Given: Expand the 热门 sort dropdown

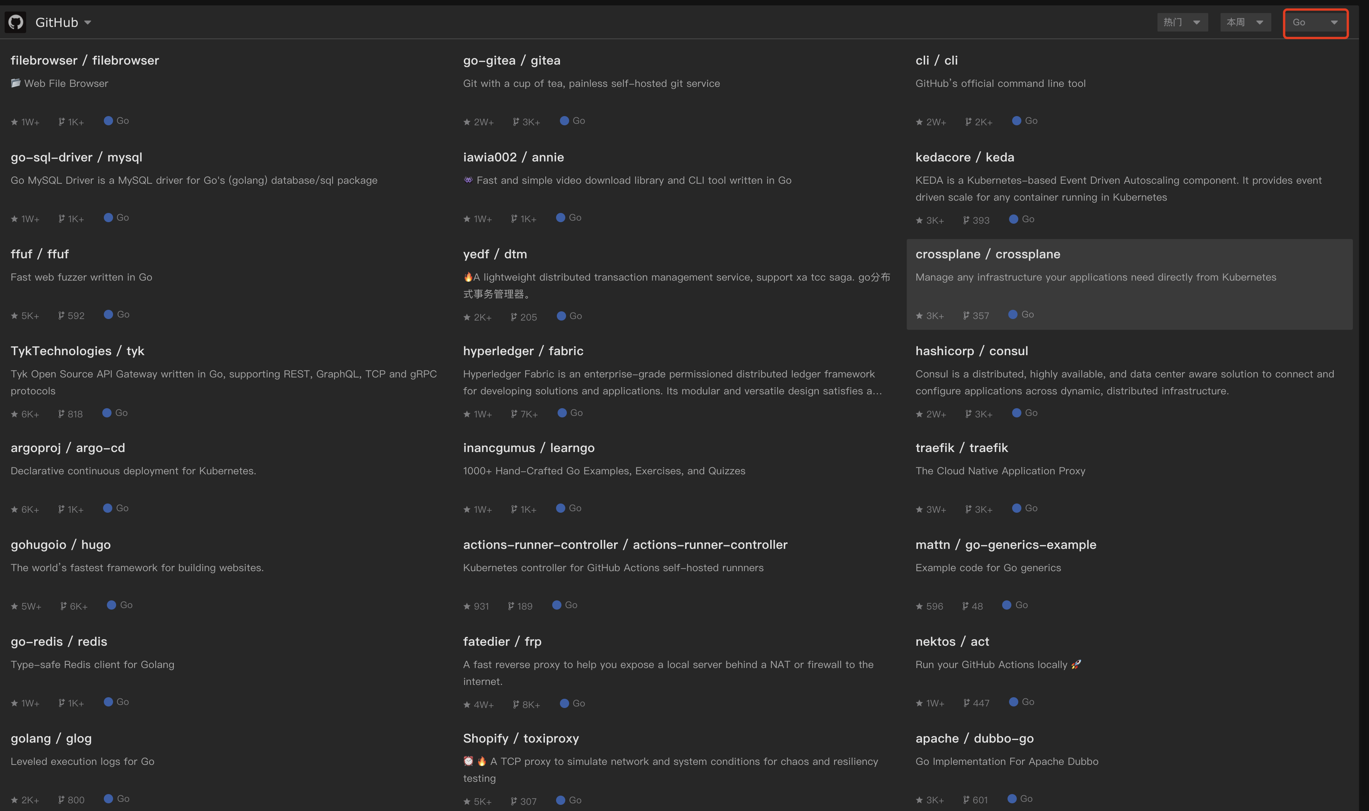Looking at the screenshot, I should (x=1182, y=22).
